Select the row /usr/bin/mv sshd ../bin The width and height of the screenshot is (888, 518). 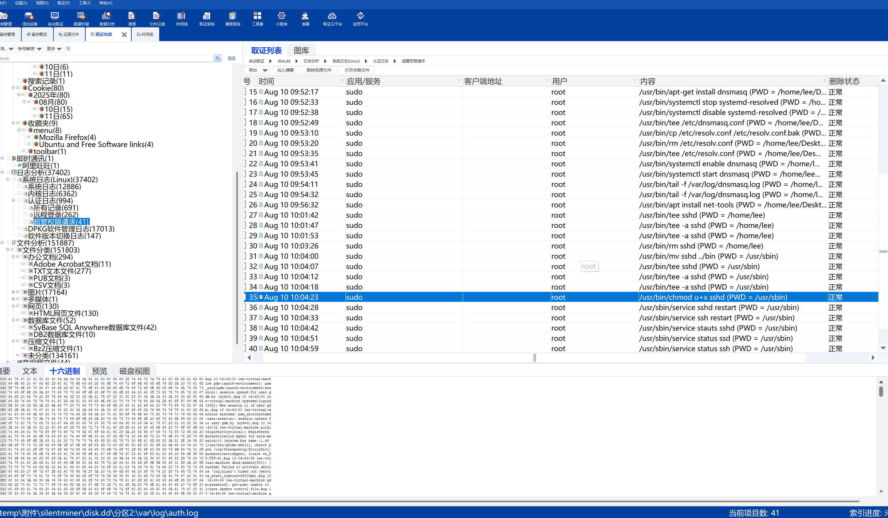pyautogui.click(x=561, y=256)
